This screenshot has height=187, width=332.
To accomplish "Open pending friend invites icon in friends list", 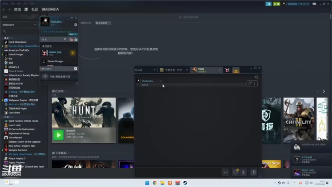I will click(x=71, y=39).
